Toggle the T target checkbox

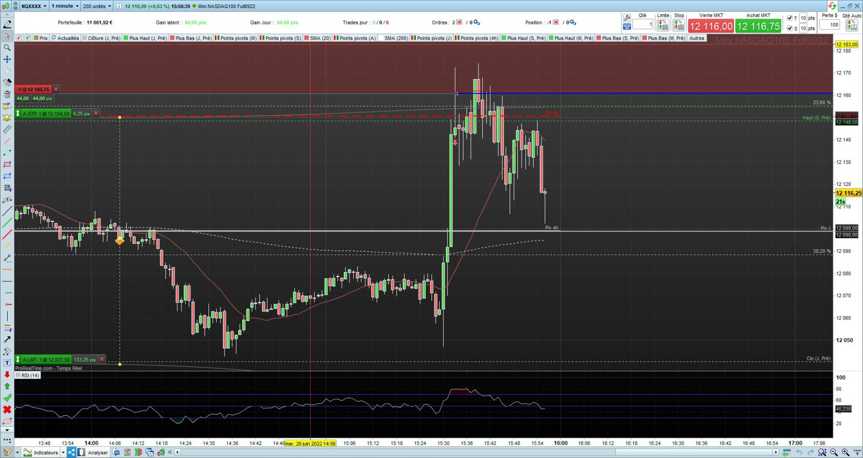coord(790,18)
